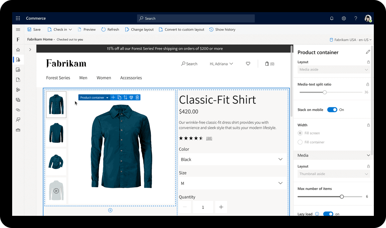Viewport: 386px width, 228px height.
Task: Open the Fabrikam USA en-US locale dropdown
Action: click(x=351, y=40)
